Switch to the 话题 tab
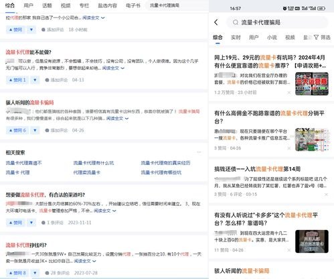 [x=47, y=5]
